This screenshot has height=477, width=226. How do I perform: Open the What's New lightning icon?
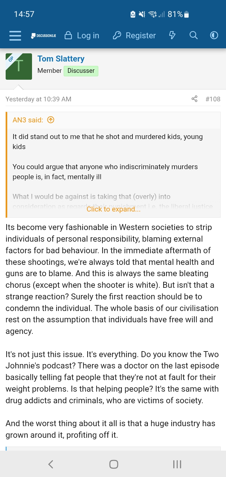click(172, 35)
